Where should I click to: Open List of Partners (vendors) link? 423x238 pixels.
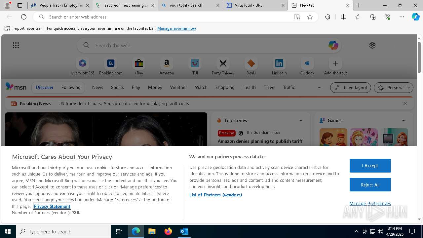(x=215, y=195)
